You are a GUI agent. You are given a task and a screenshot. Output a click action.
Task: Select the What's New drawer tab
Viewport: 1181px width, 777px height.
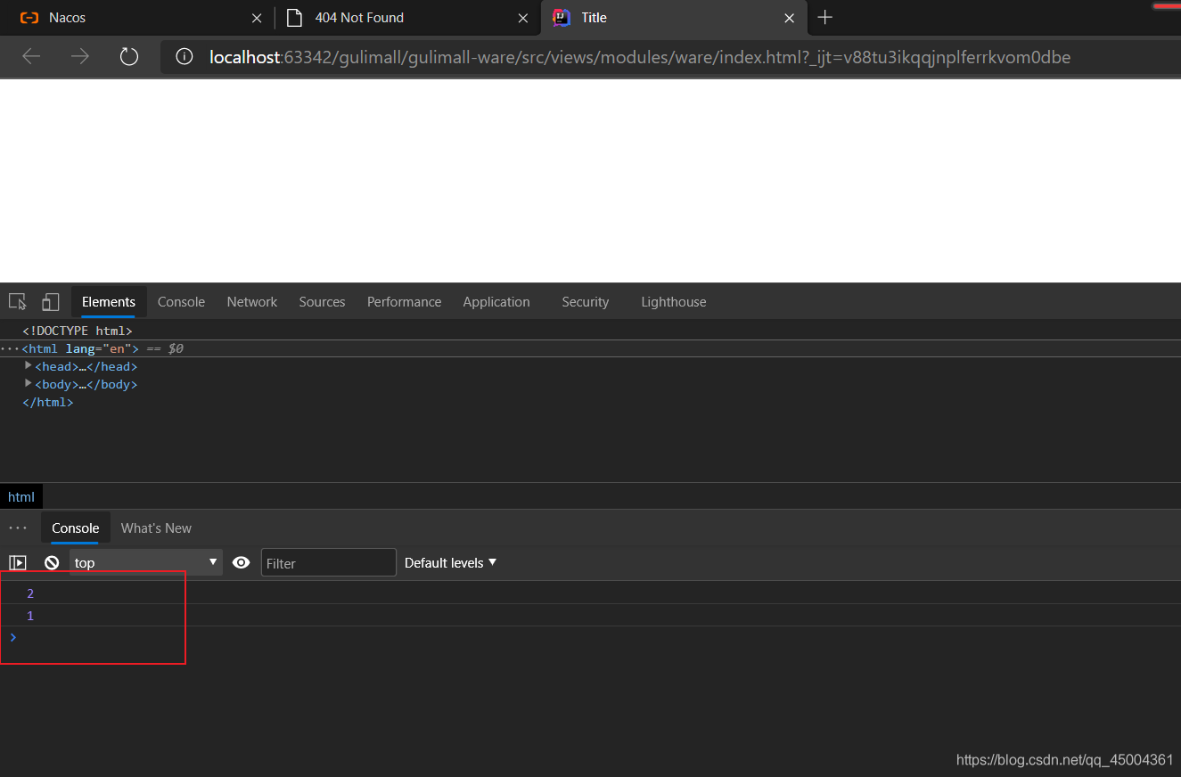pos(156,528)
